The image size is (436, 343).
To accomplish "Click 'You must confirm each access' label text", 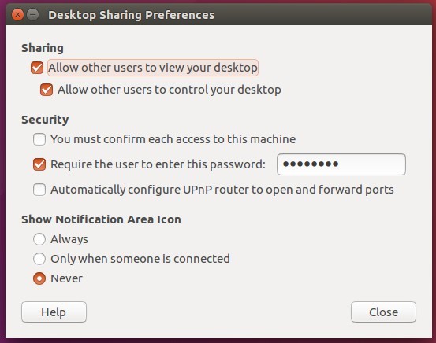I will (173, 139).
